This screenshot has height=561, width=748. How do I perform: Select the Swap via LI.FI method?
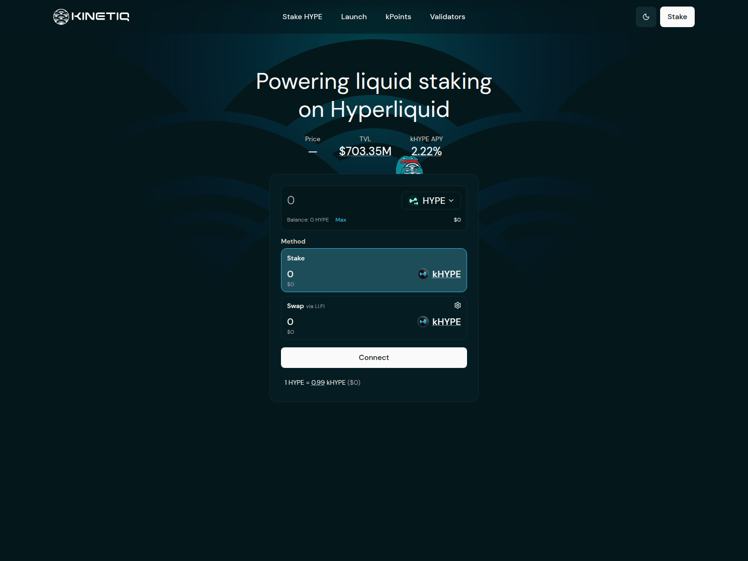(374, 318)
